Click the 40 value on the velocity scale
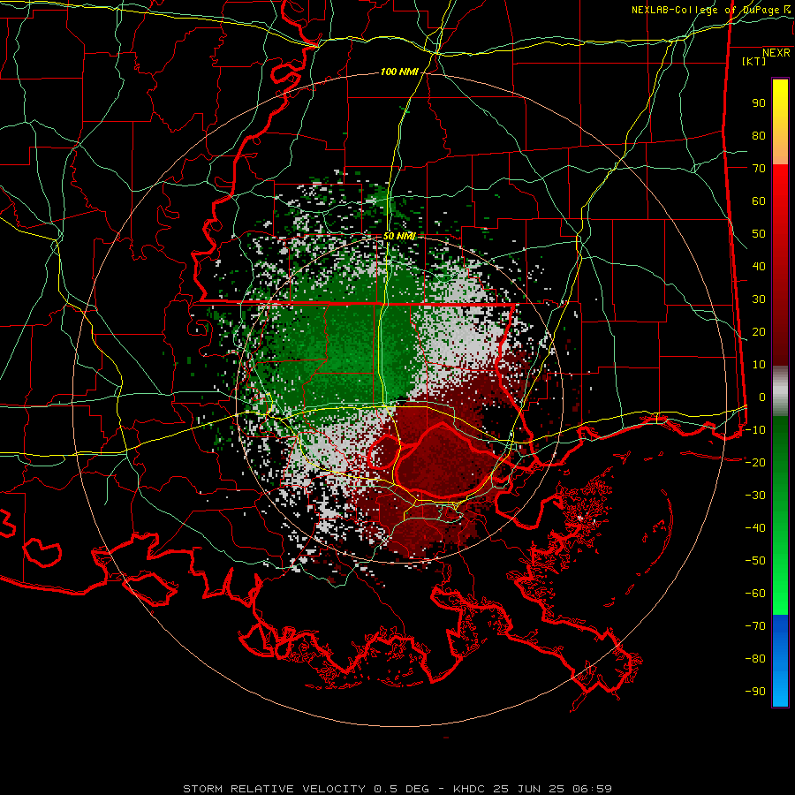The height and width of the screenshot is (795, 795). [759, 267]
